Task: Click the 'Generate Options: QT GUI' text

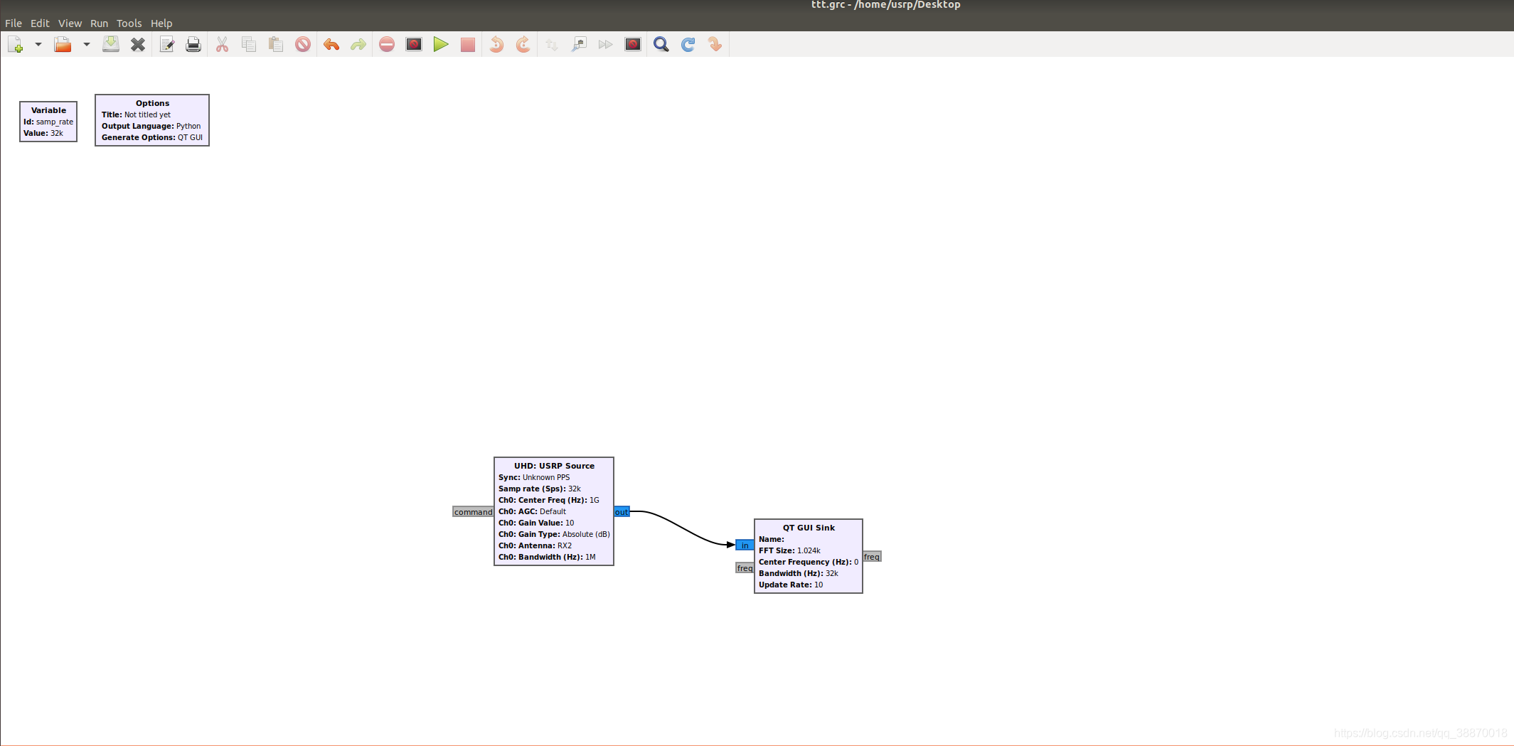Action: (152, 137)
